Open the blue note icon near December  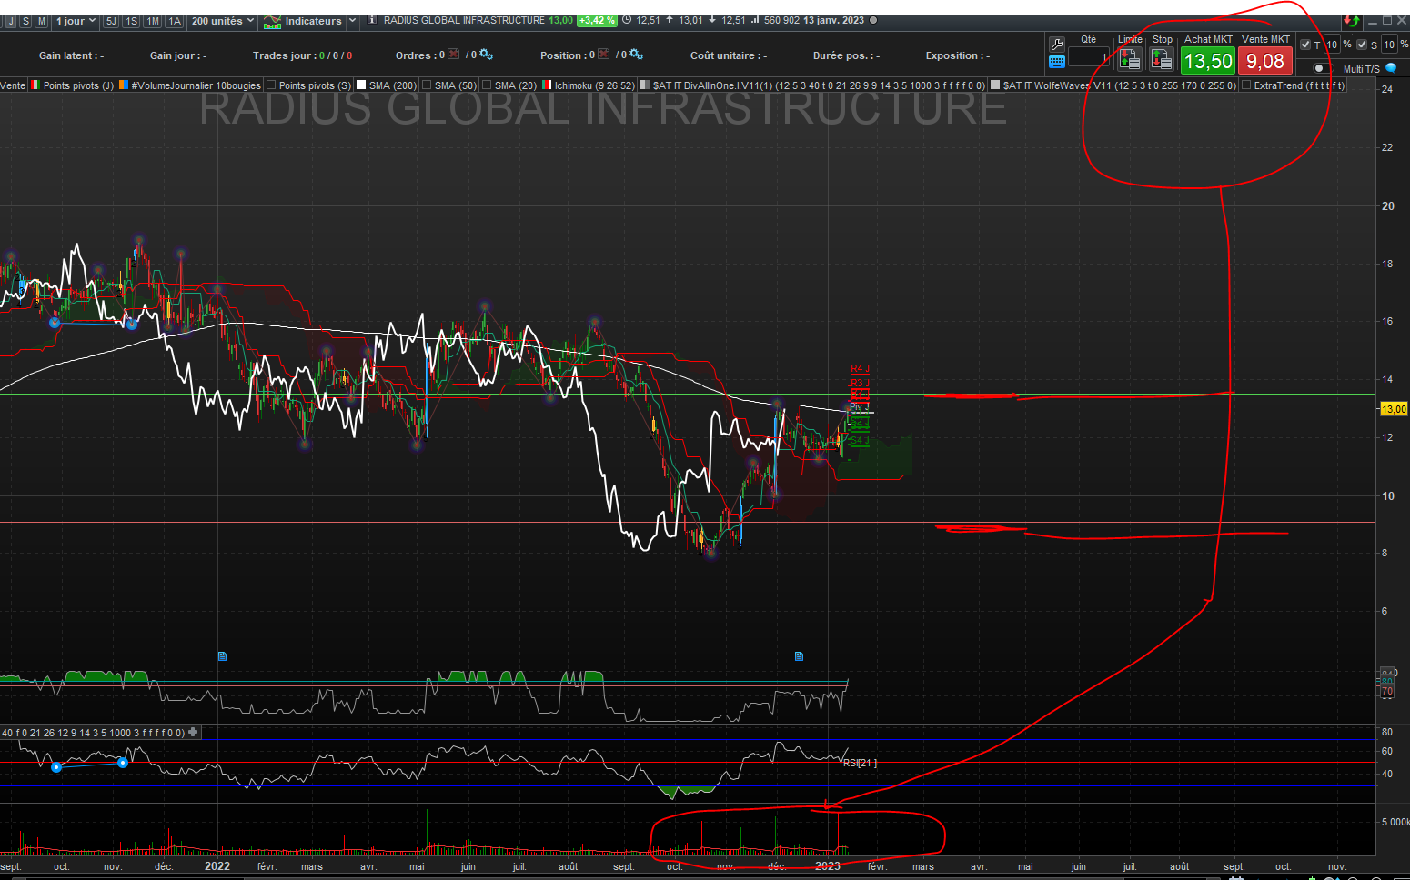pos(799,655)
